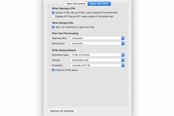Click the Encoding label
The height and width of the screenshot is (116, 174).
[x=57, y=65]
